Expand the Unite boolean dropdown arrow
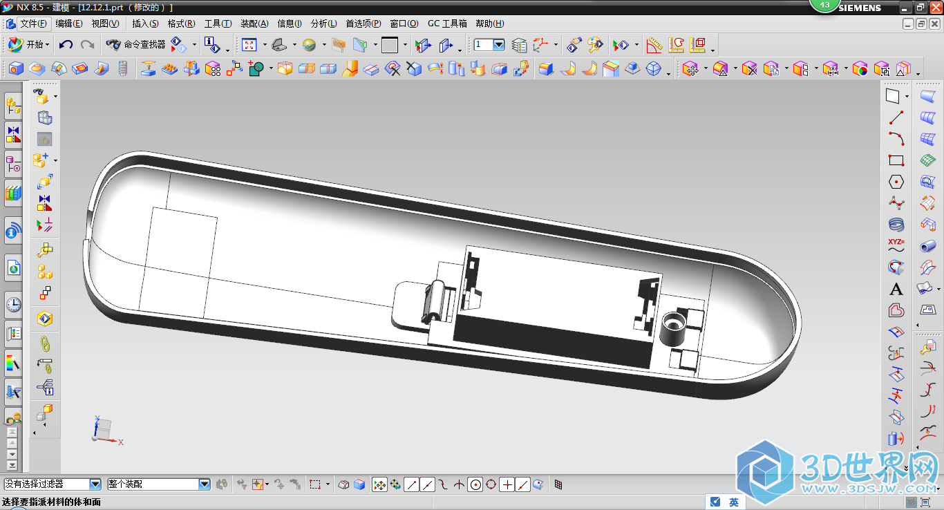 click(271, 68)
